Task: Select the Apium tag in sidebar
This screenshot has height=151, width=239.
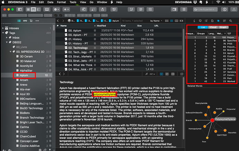Action: click(24, 75)
